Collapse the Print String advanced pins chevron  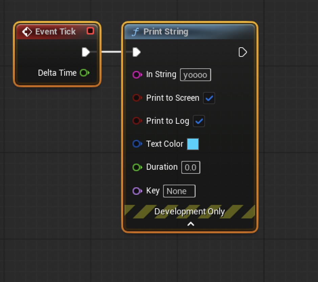(191, 224)
